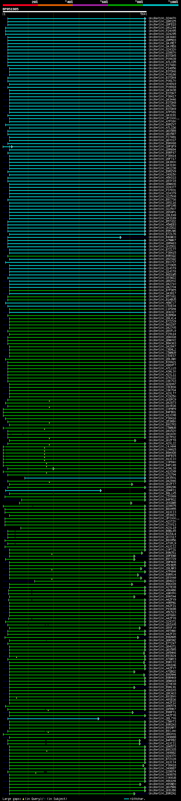This screenshot has width=181, height=801.
Task: Select the UniRef100_Q43191 label
Action: (x=162, y=115)
